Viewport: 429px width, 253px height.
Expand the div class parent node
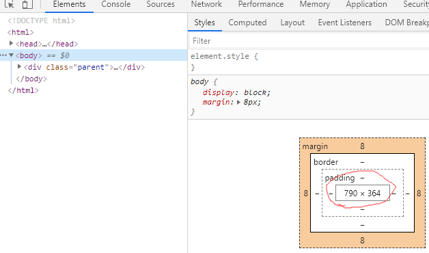click(x=19, y=66)
